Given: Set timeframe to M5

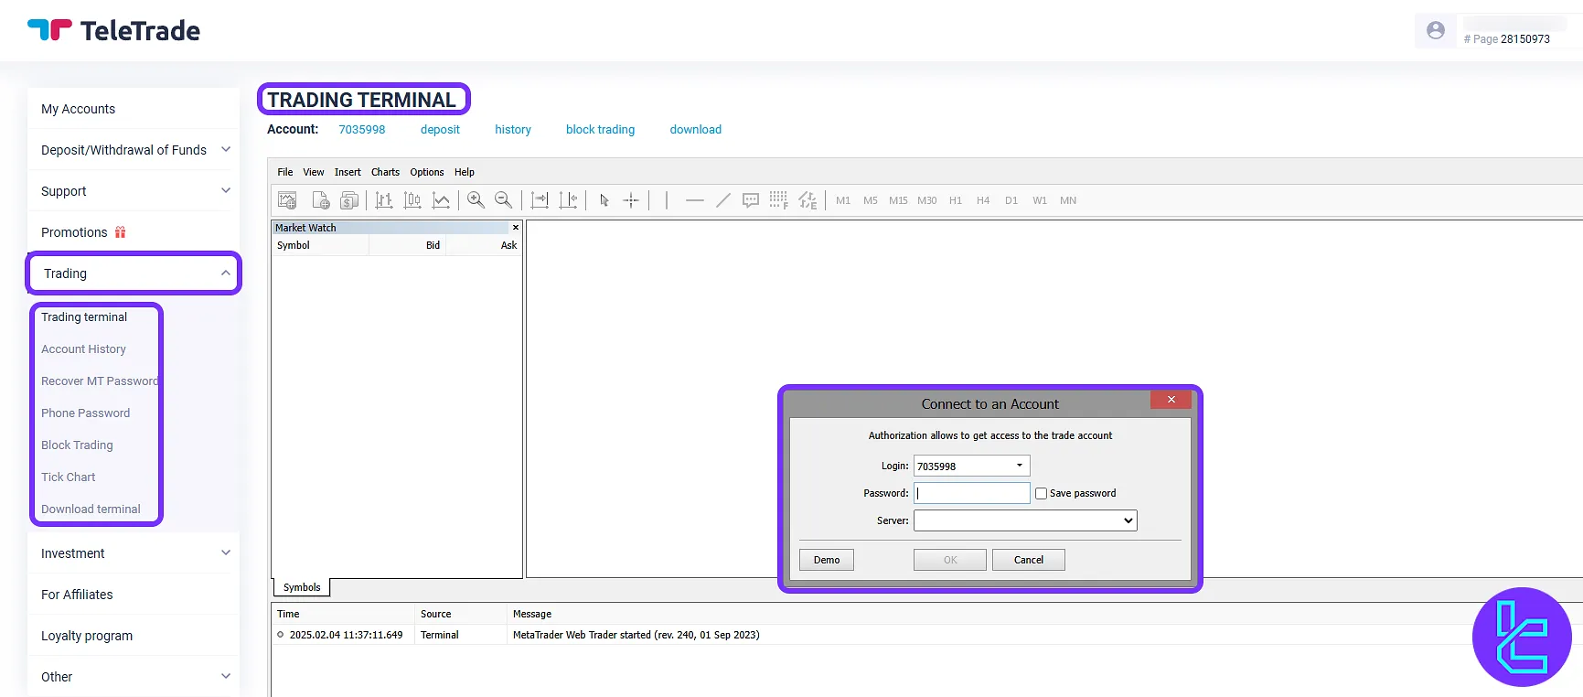Looking at the screenshot, I should click(x=871, y=200).
